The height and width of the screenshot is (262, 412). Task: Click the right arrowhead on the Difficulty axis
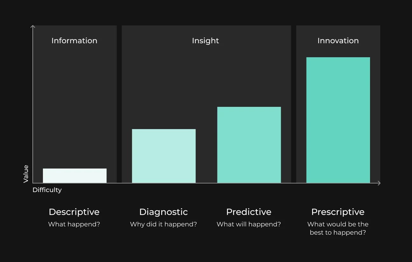tap(379, 183)
